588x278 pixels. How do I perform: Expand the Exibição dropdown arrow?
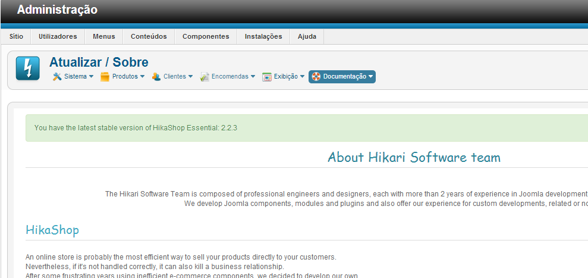tap(302, 77)
